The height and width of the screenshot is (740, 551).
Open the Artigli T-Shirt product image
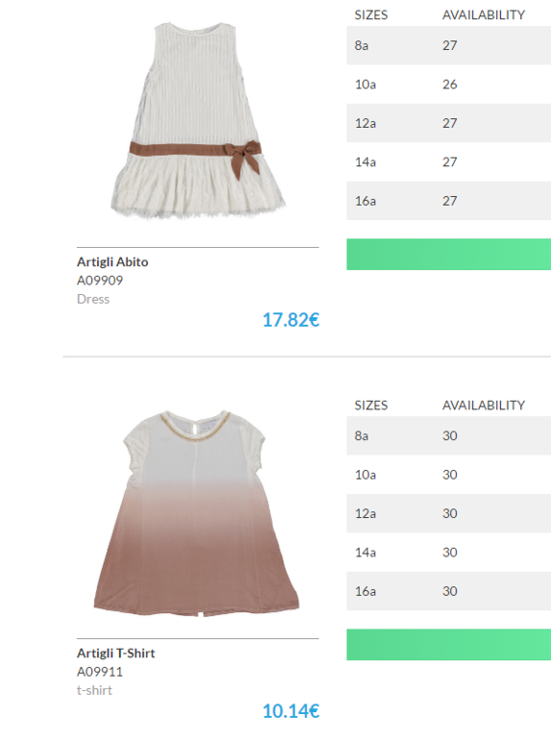[x=197, y=512]
